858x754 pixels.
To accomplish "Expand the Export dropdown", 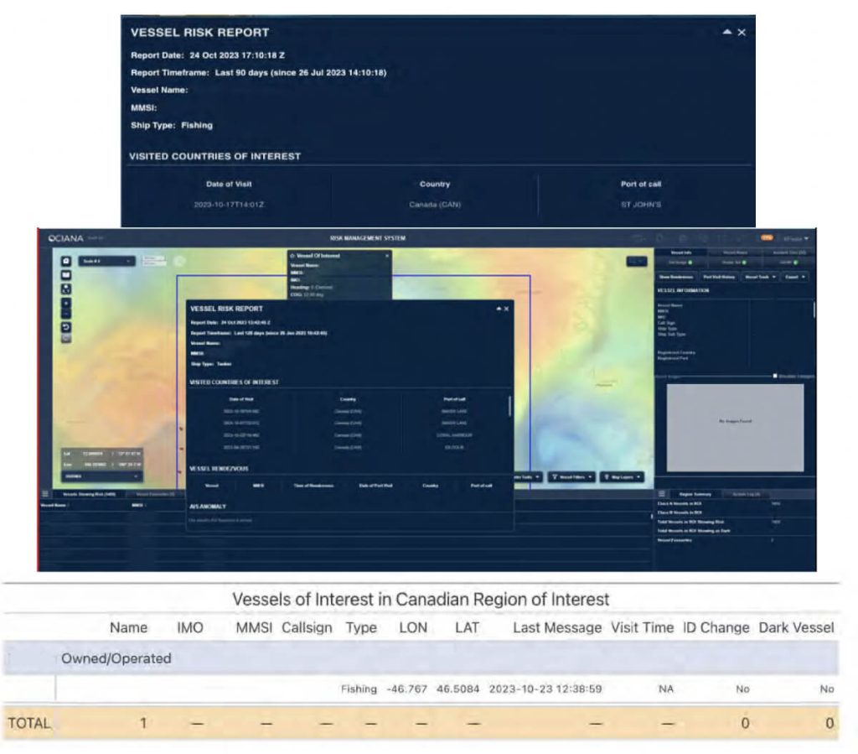I will (x=794, y=276).
